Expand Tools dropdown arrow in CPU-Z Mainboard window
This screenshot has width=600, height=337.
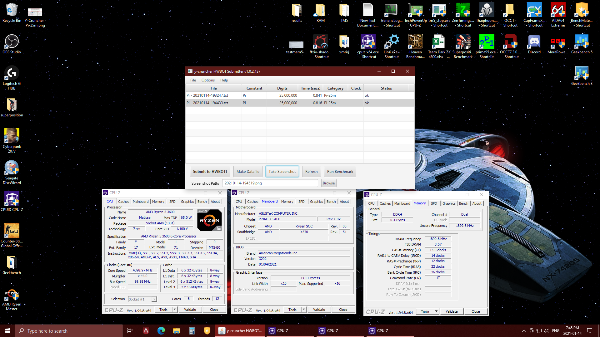304,310
